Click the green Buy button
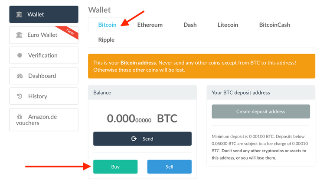Screen dimensions: 333x183 coord(115,167)
